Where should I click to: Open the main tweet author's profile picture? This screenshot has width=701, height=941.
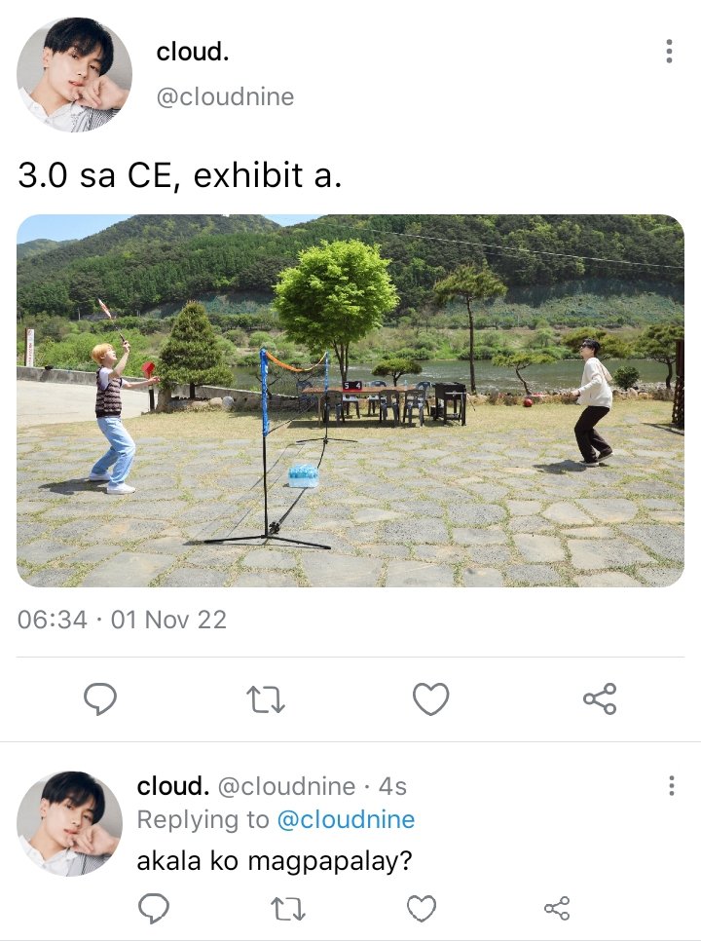click(x=74, y=74)
